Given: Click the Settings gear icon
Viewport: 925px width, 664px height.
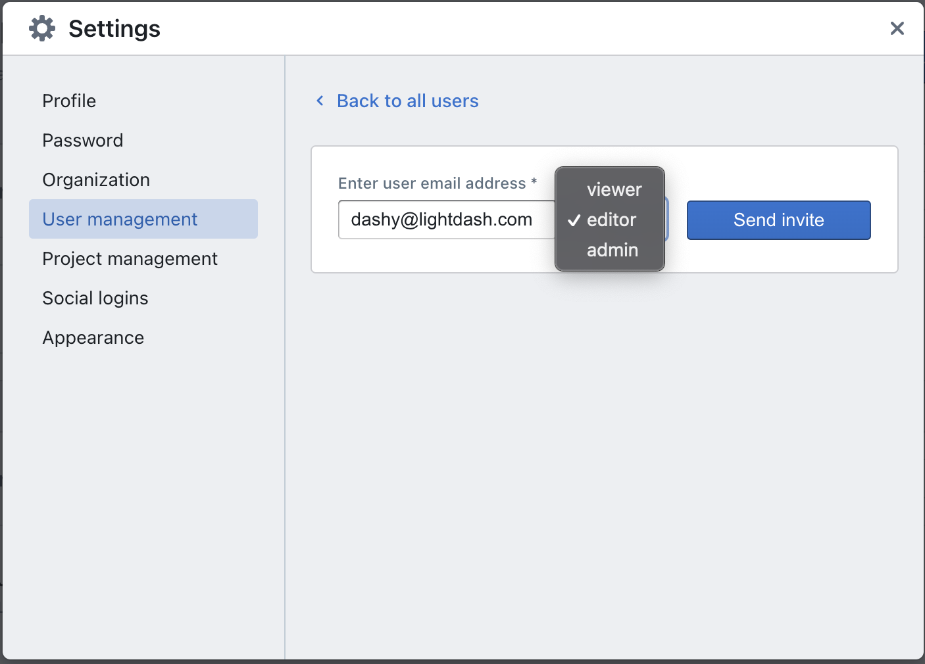Looking at the screenshot, I should (x=42, y=29).
